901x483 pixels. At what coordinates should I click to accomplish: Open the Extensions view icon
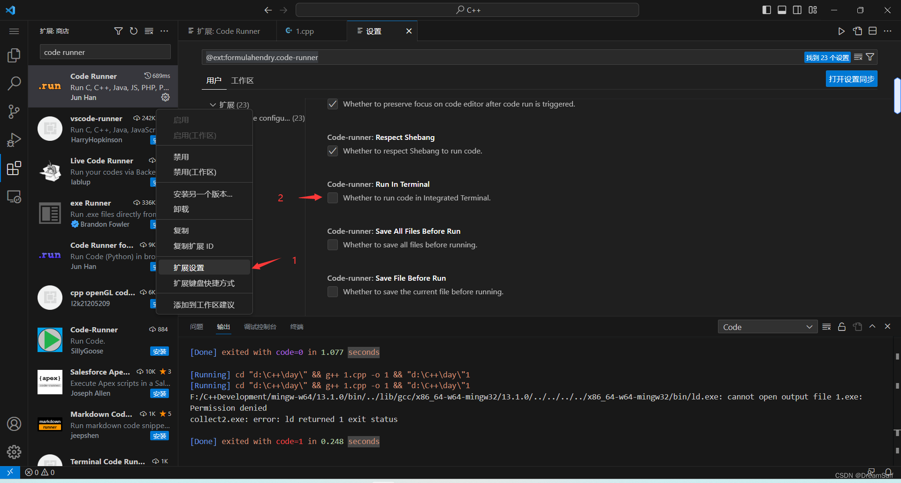14,168
